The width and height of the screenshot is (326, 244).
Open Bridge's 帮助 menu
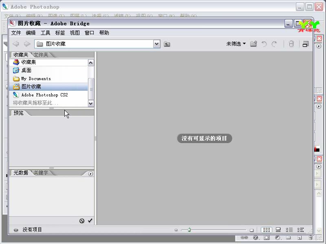(104, 33)
